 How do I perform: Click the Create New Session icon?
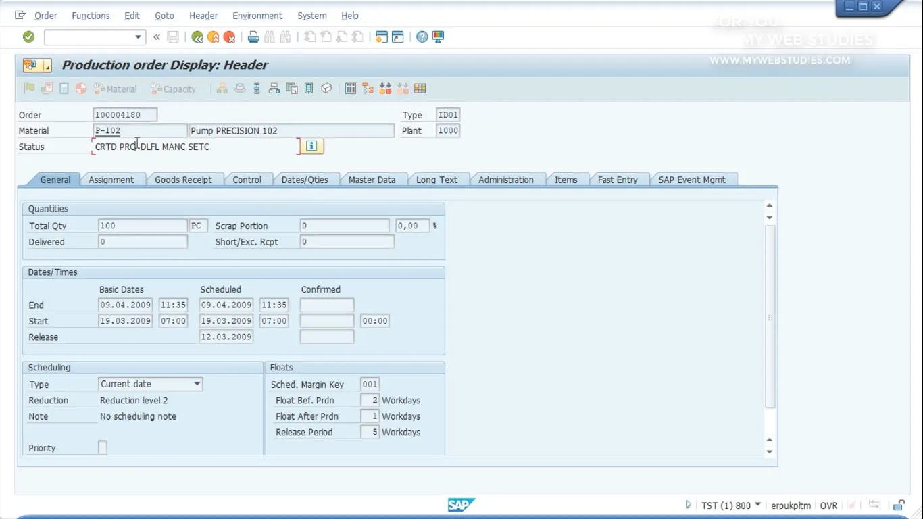(382, 37)
